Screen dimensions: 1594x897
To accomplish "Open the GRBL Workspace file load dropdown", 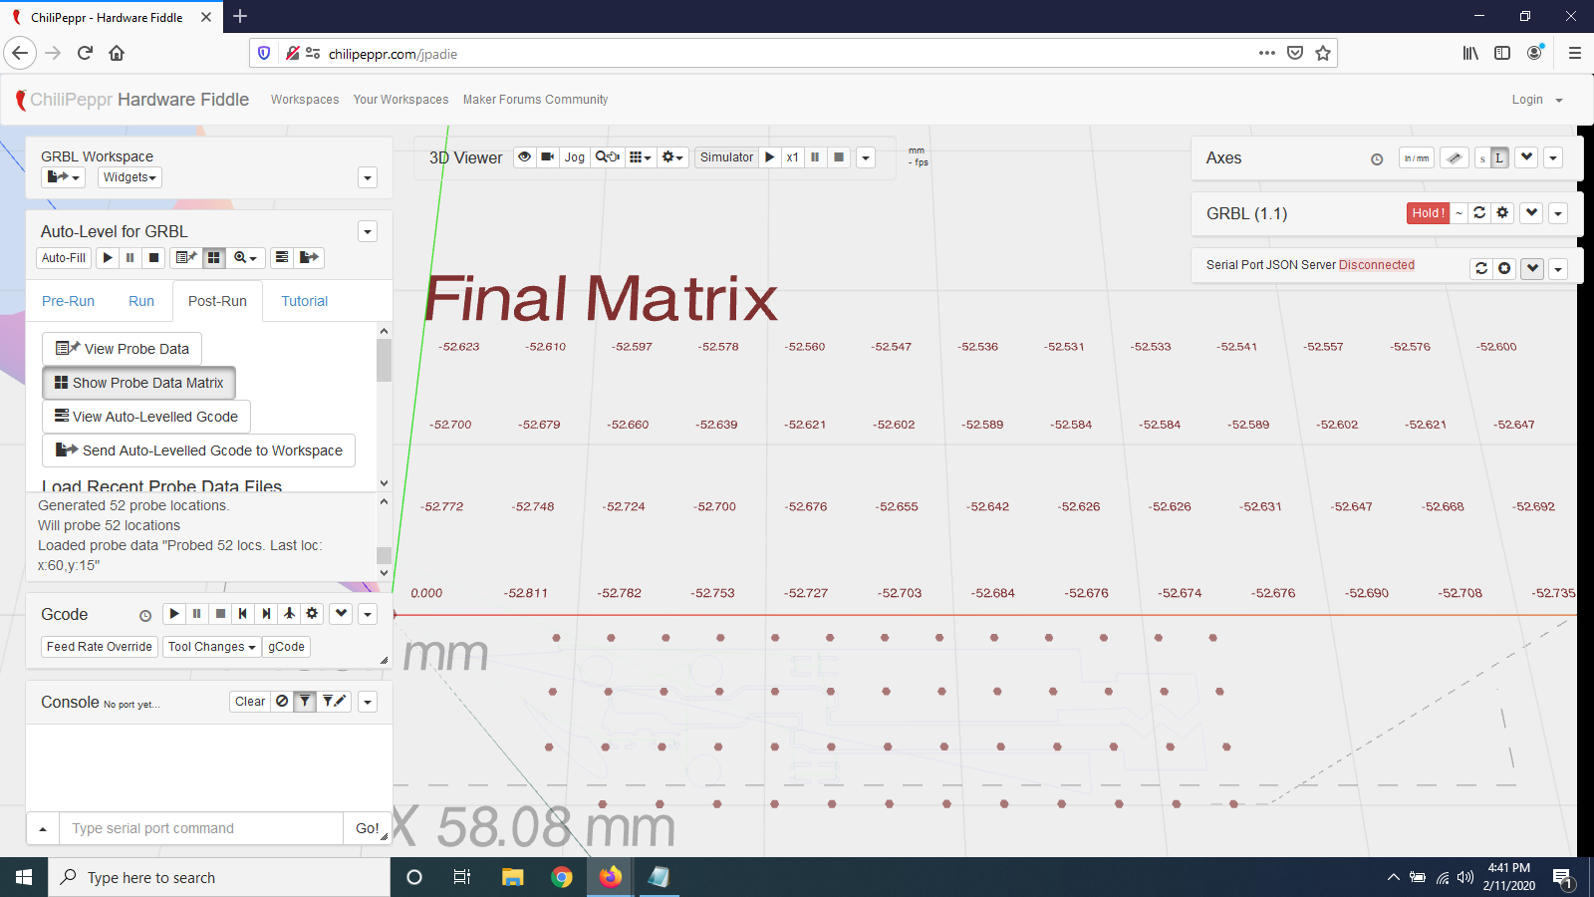I will [64, 177].
